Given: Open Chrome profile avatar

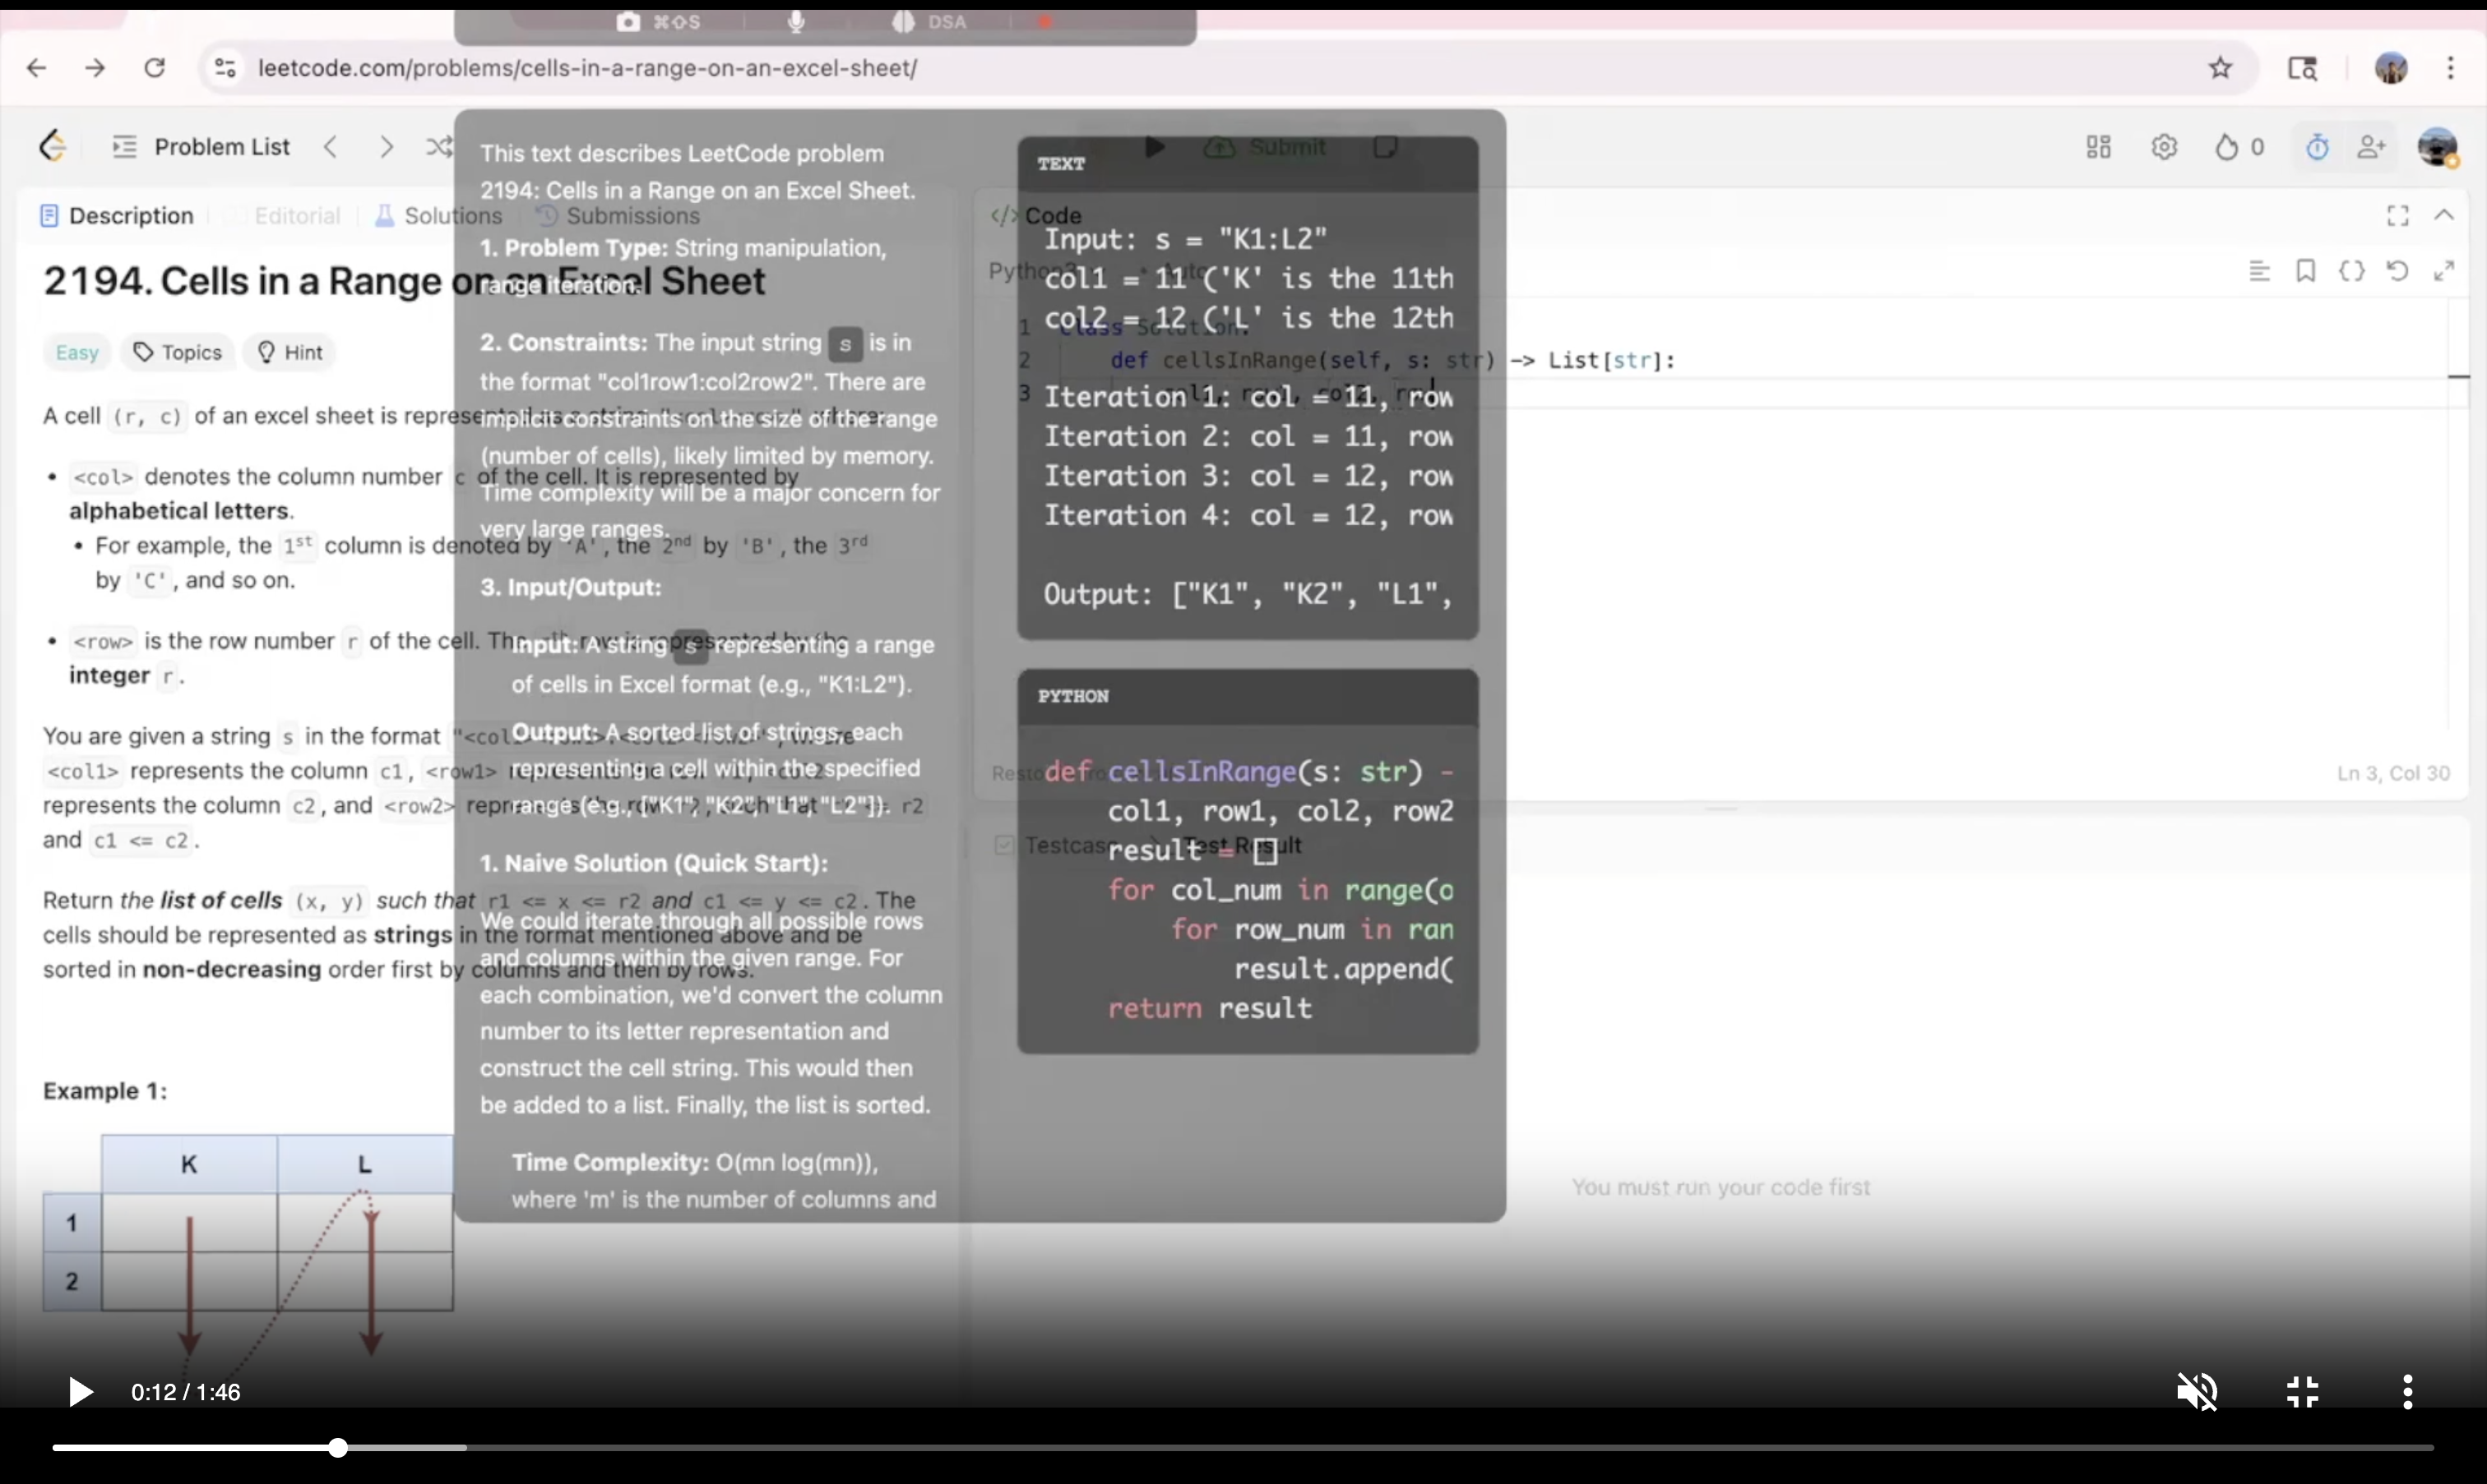Looking at the screenshot, I should coord(2391,68).
